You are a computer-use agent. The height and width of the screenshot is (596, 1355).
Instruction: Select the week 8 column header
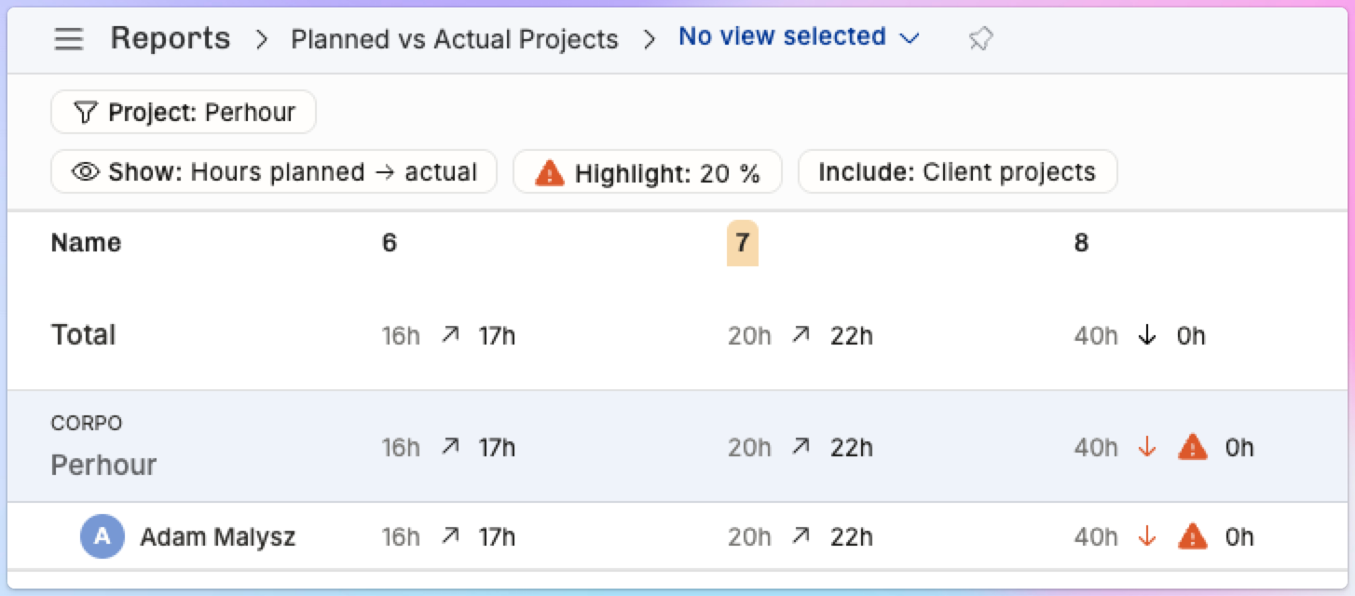[x=1081, y=243]
